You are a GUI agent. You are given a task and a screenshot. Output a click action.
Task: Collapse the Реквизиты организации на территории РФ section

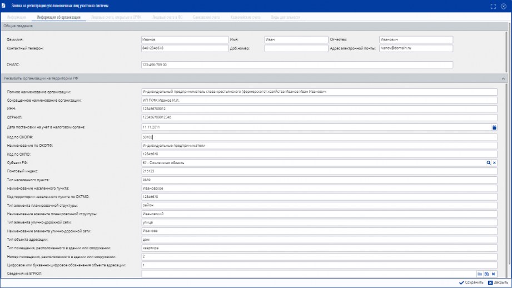[x=503, y=79]
